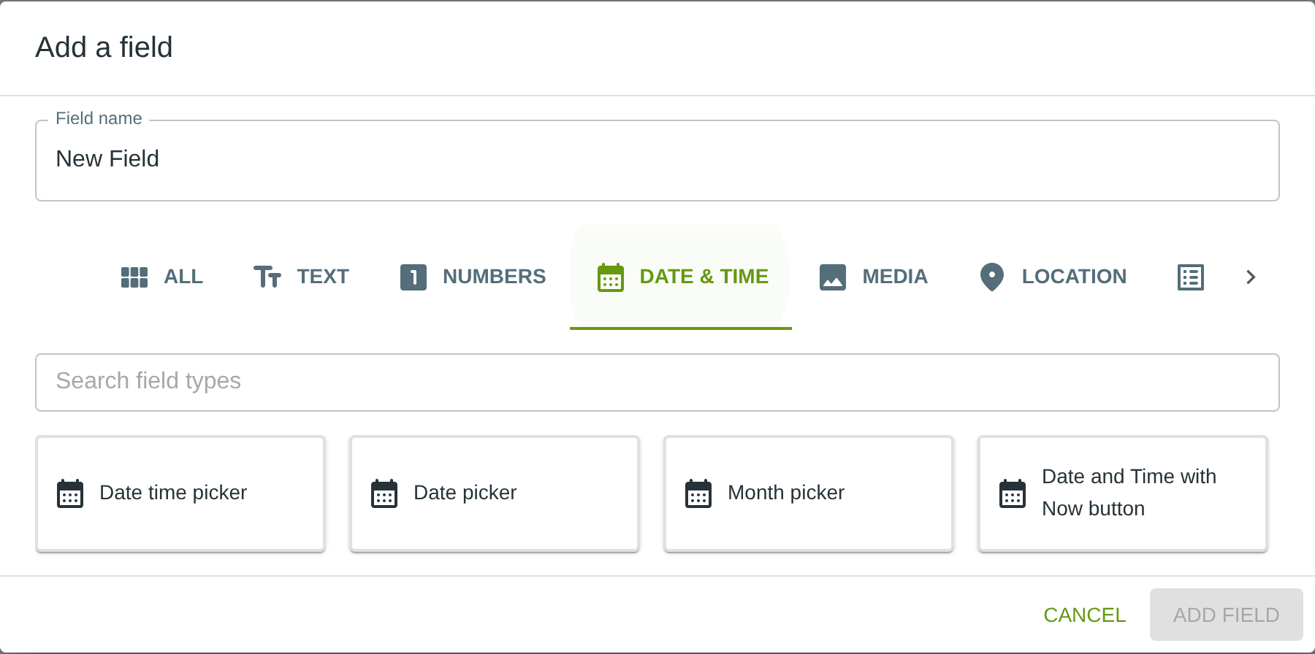Viewport: 1315px width, 654px height.
Task: Click the number icon on the Numbers tab
Action: pos(413,277)
